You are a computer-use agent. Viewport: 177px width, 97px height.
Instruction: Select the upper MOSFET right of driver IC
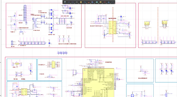click(129, 25)
